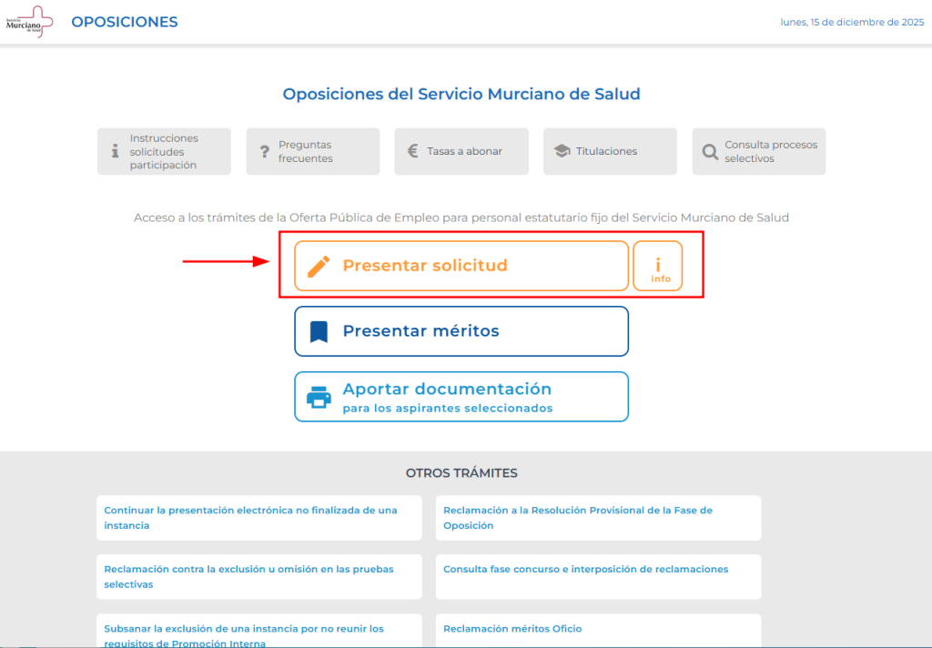Click the OPOSICIONES header title
The height and width of the screenshot is (648, 932).
click(x=124, y=22)
